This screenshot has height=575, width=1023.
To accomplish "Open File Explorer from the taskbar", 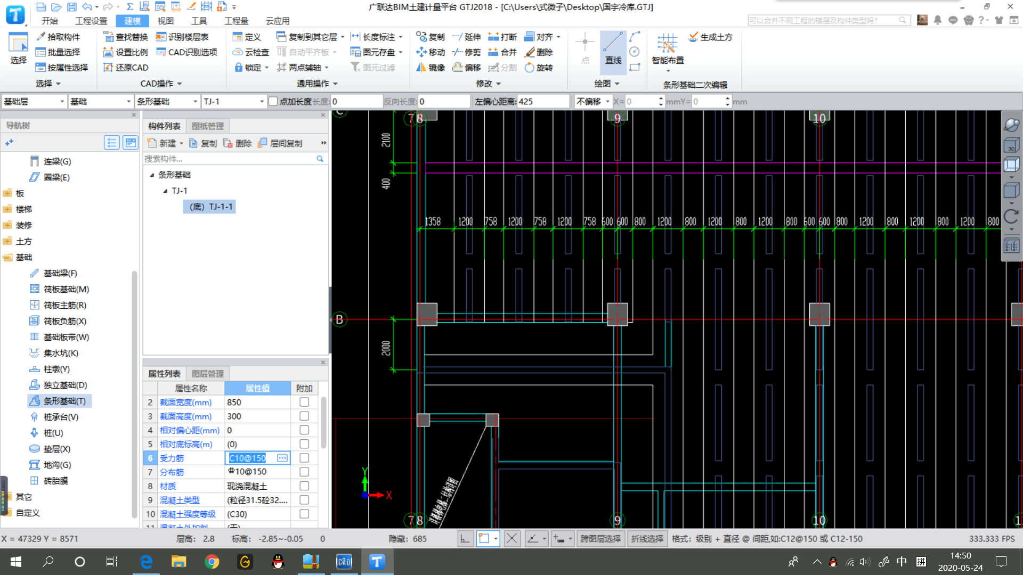I will 178,562.
